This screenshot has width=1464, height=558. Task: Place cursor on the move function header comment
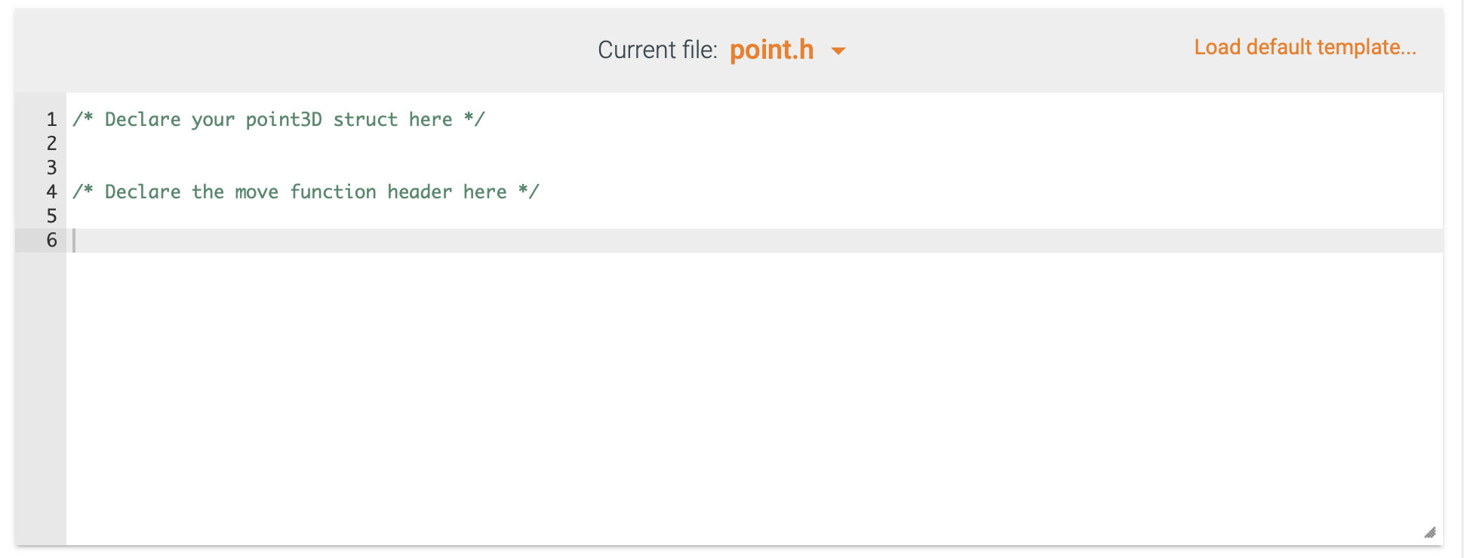coord(306,192)
